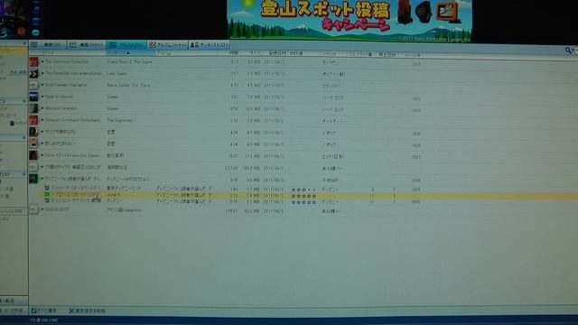Click the Lady Gaga album cover thumbnail

33,74
